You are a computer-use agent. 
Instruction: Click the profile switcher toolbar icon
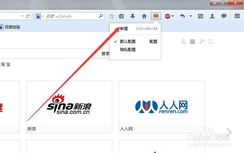point(156,16)
